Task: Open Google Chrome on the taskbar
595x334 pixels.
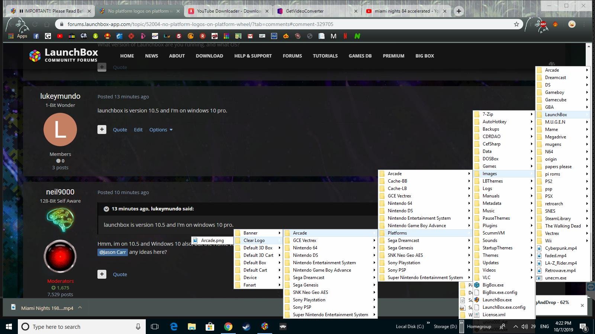Action: click(x=228, y=327)
